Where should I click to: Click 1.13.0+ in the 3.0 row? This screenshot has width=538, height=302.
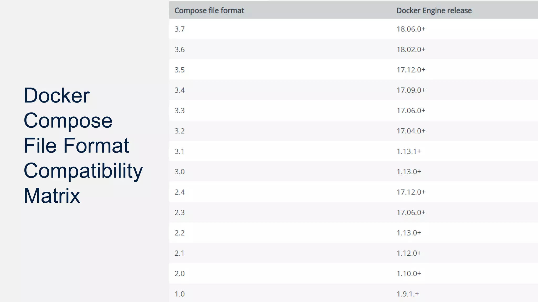[x=409, y=172]
